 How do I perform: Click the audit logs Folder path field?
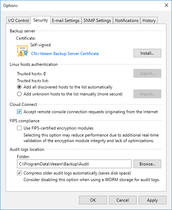pyautogui.click(x=74, y=164)
